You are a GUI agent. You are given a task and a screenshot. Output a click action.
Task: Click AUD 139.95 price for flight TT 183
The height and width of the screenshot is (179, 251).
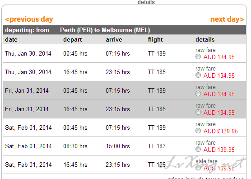coord(219,150)
